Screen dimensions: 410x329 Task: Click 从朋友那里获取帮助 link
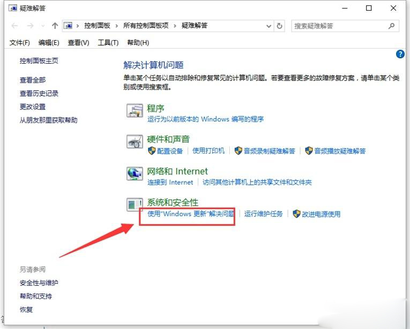pos(49,120)
